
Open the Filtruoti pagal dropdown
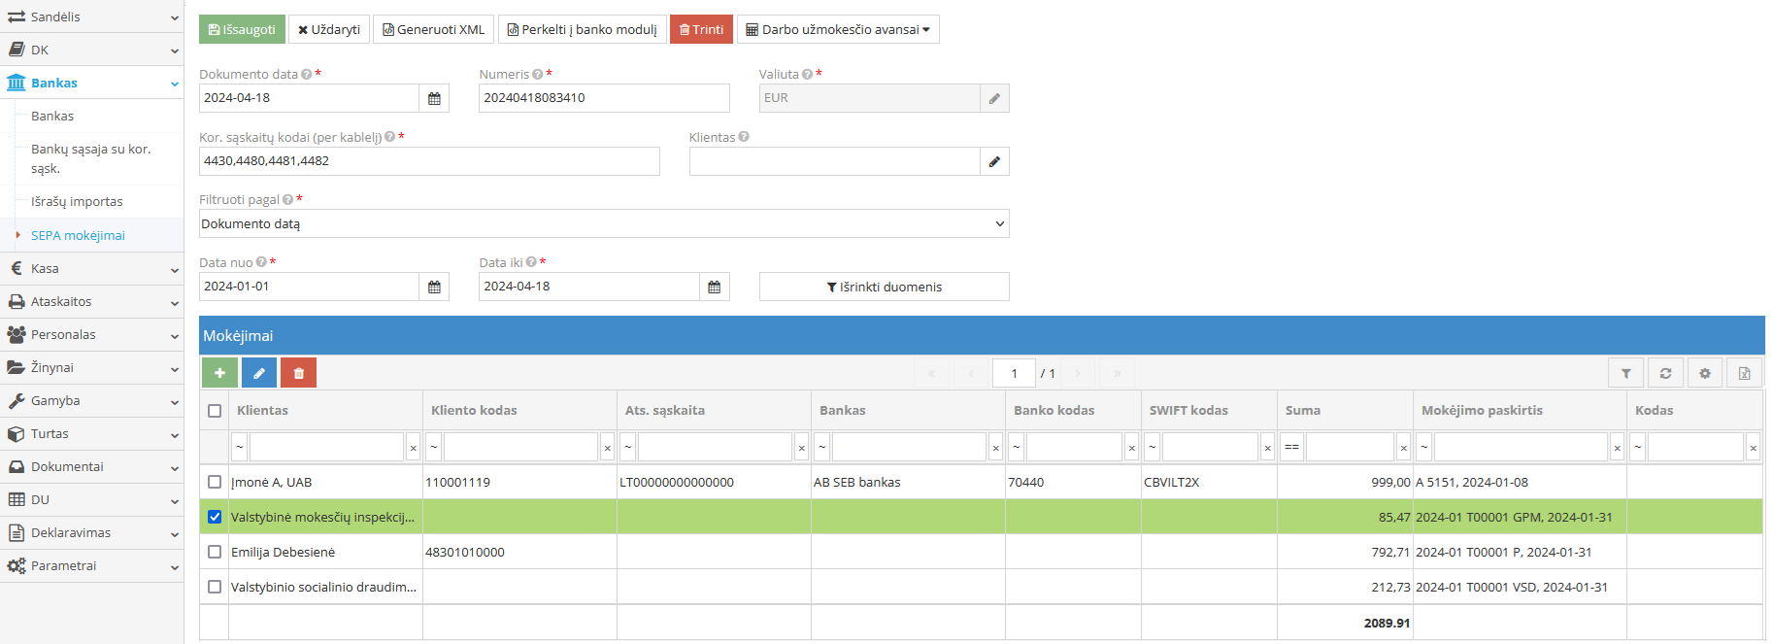pos(603,224)
